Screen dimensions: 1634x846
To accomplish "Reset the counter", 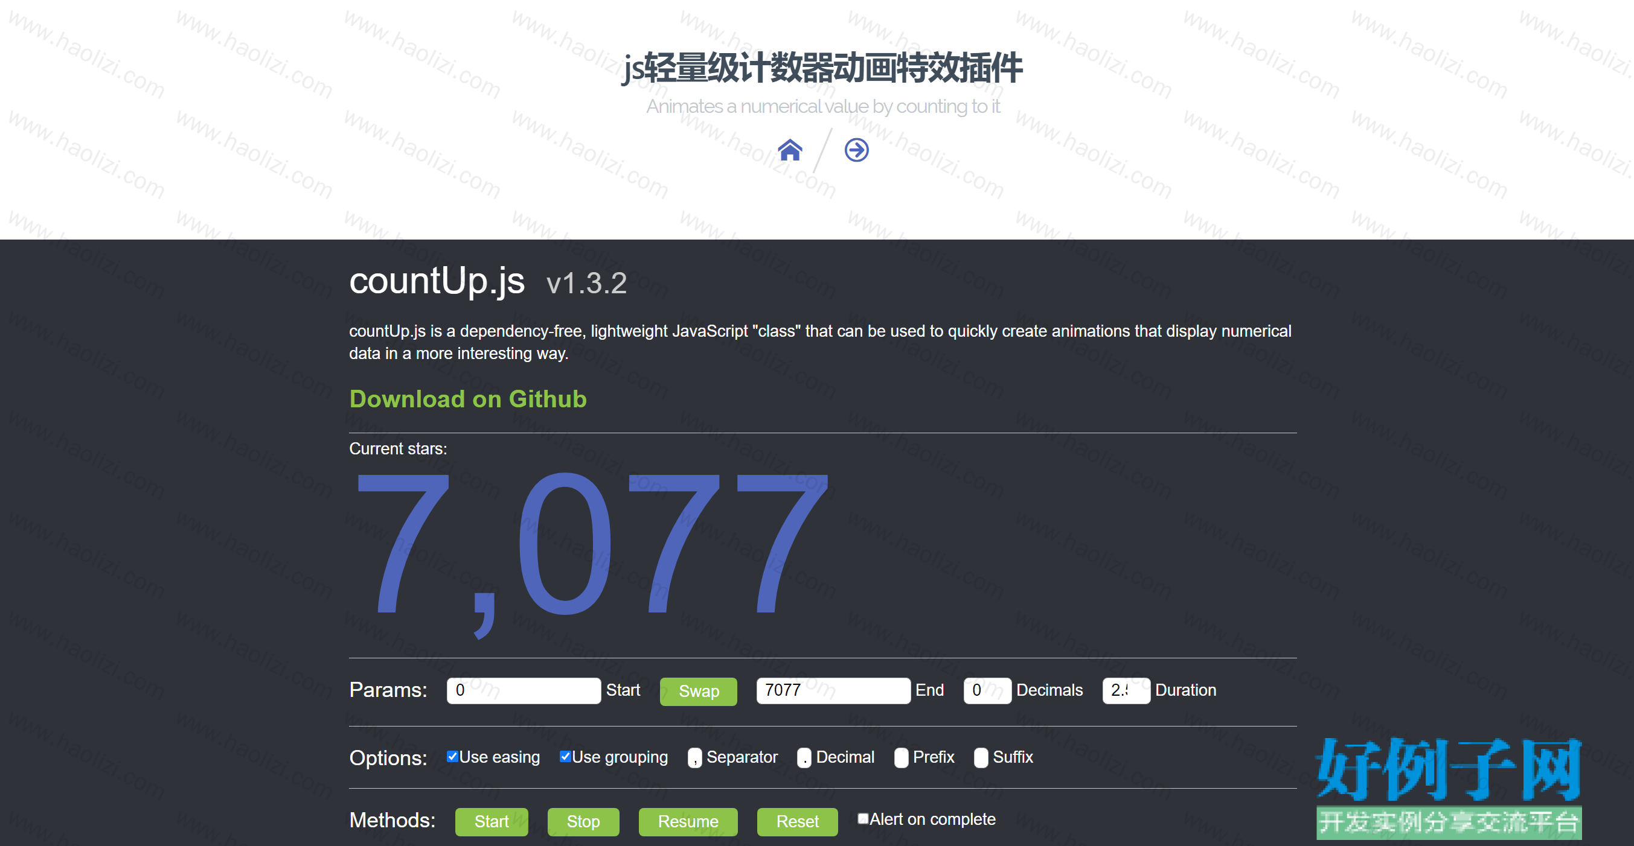I will click(x=797, y=821).
